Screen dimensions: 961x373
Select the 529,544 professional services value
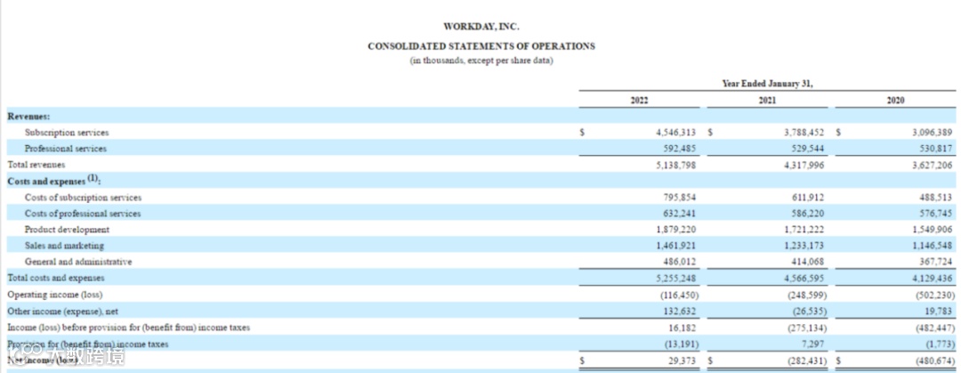(809, 149)
